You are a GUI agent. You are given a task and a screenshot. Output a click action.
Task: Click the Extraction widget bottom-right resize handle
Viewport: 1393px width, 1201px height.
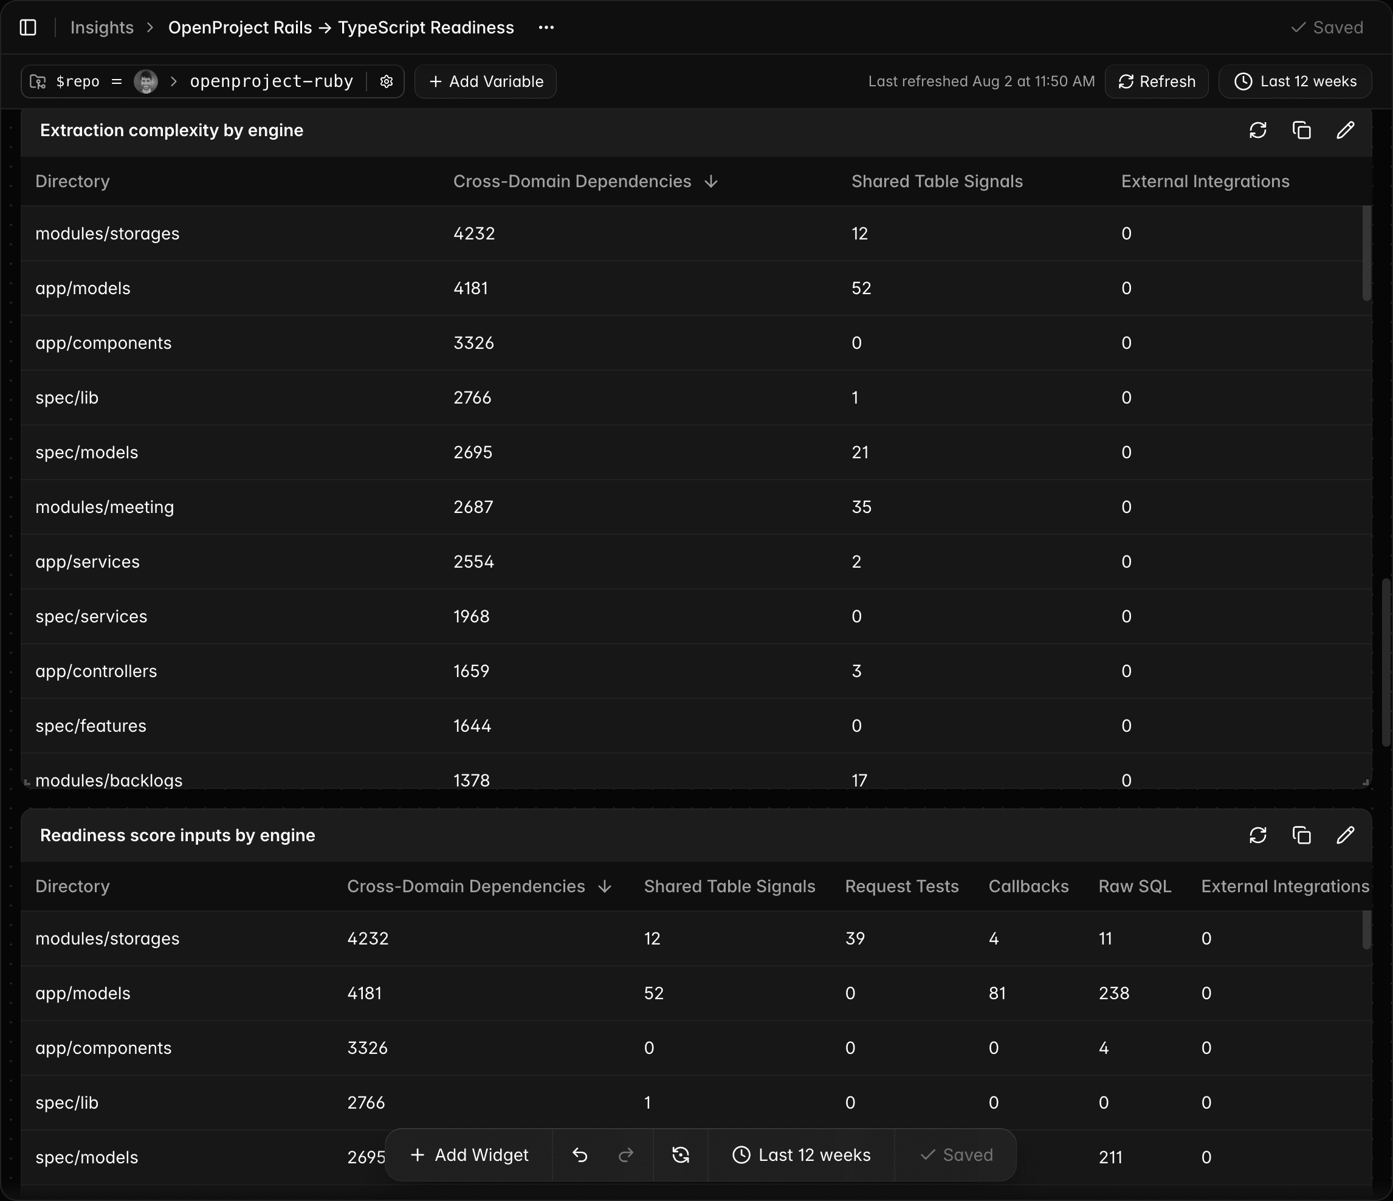(1366, 782)
